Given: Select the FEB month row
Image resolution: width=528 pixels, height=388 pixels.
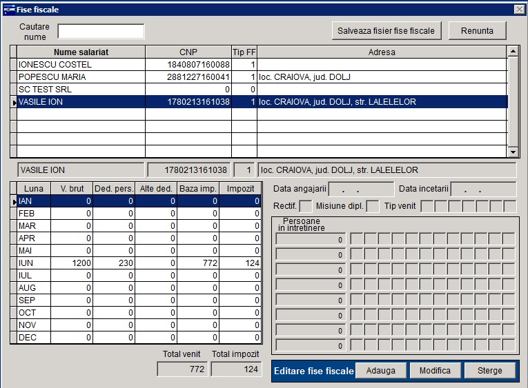Looking at the screenshot, I should coord(136,214).
